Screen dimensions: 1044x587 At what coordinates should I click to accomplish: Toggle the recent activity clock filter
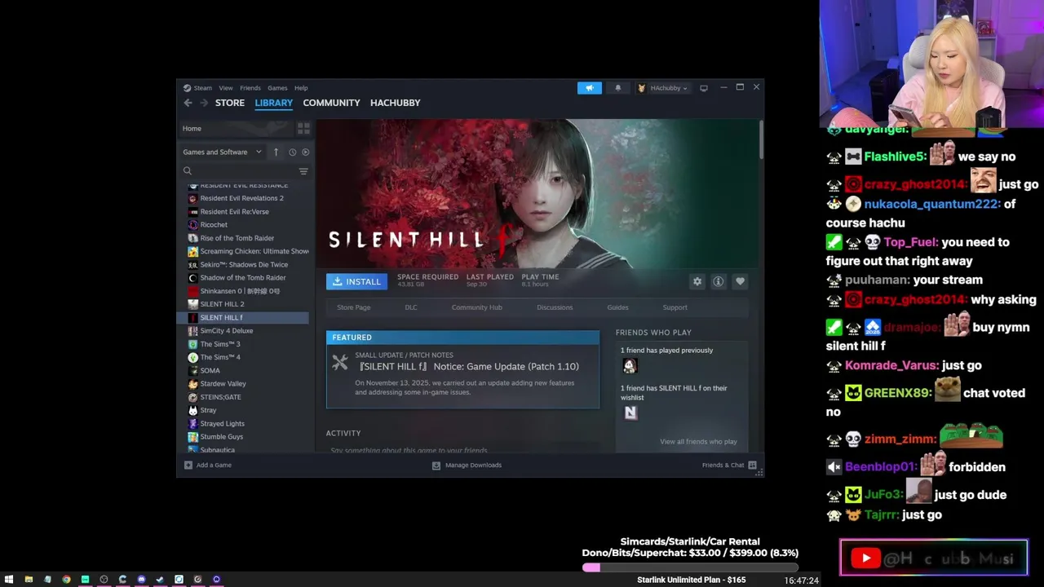(x=292, y=152)
